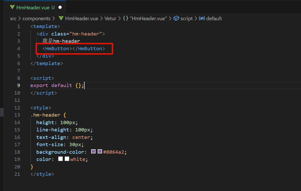
Task: Click the closing brace on line 20
Action: pos(32,167)
